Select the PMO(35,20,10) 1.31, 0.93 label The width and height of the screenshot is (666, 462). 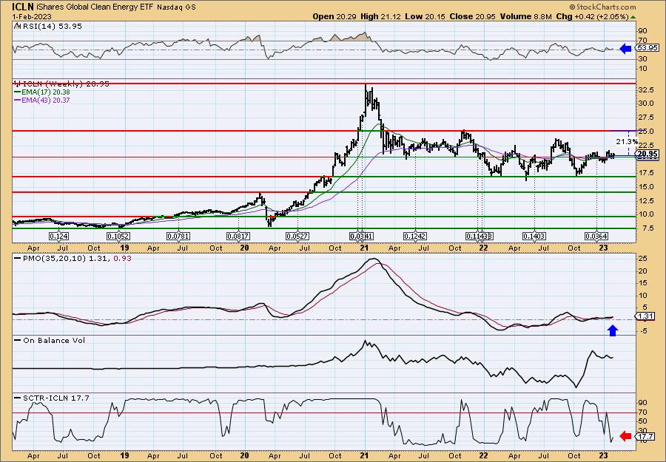click(x=73, y=258)
